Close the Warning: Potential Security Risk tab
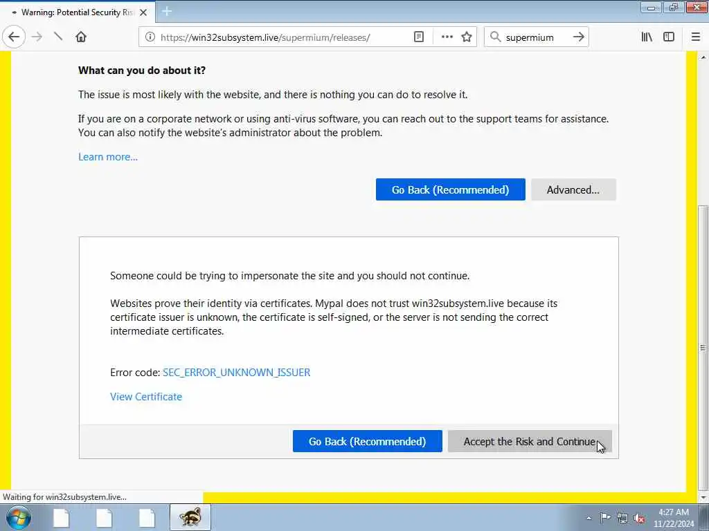The height and width of the screenshot is (531, 709). pos(143,12)
